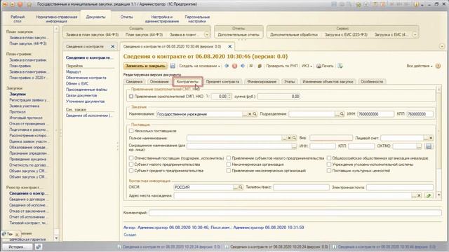Click the form's vertical scrollbar down arrow
The image size is (449, 252).
click(x=438, y=195)
